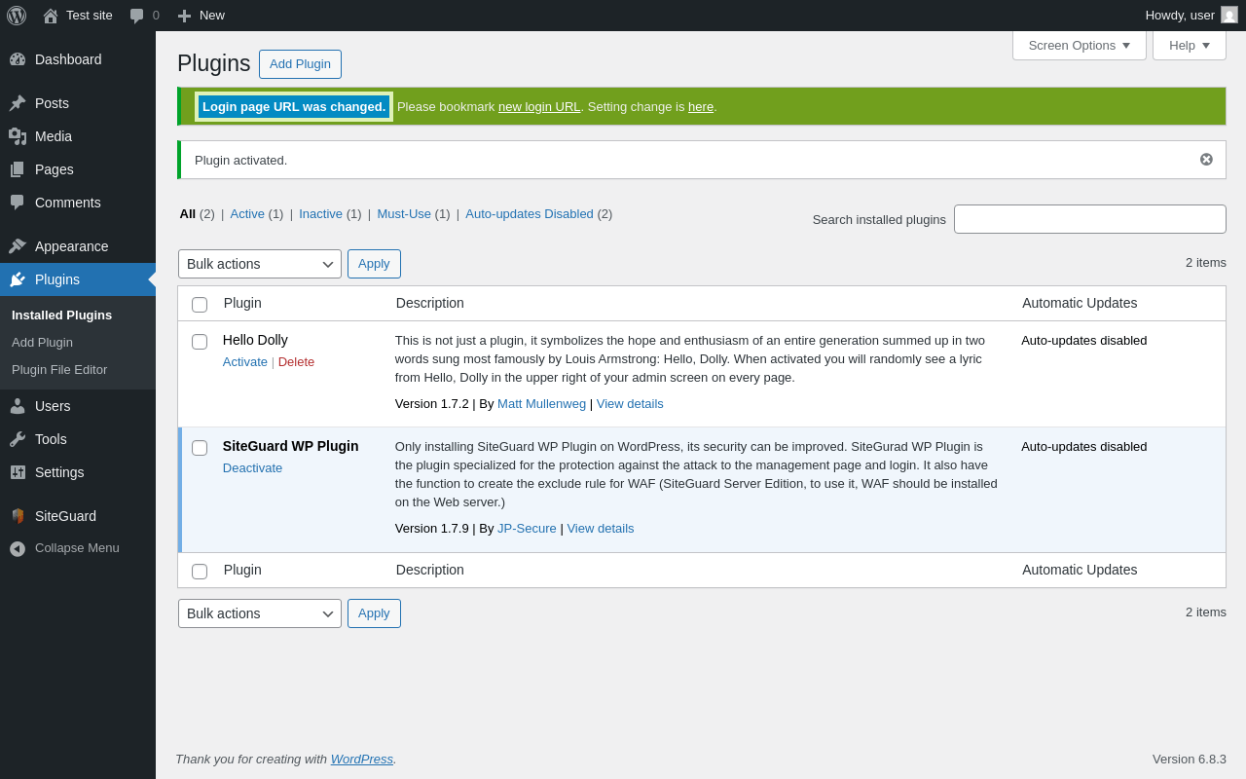The image size is (1246, 779).
Task: Filter plugins by Active
Action: [247, 214]
